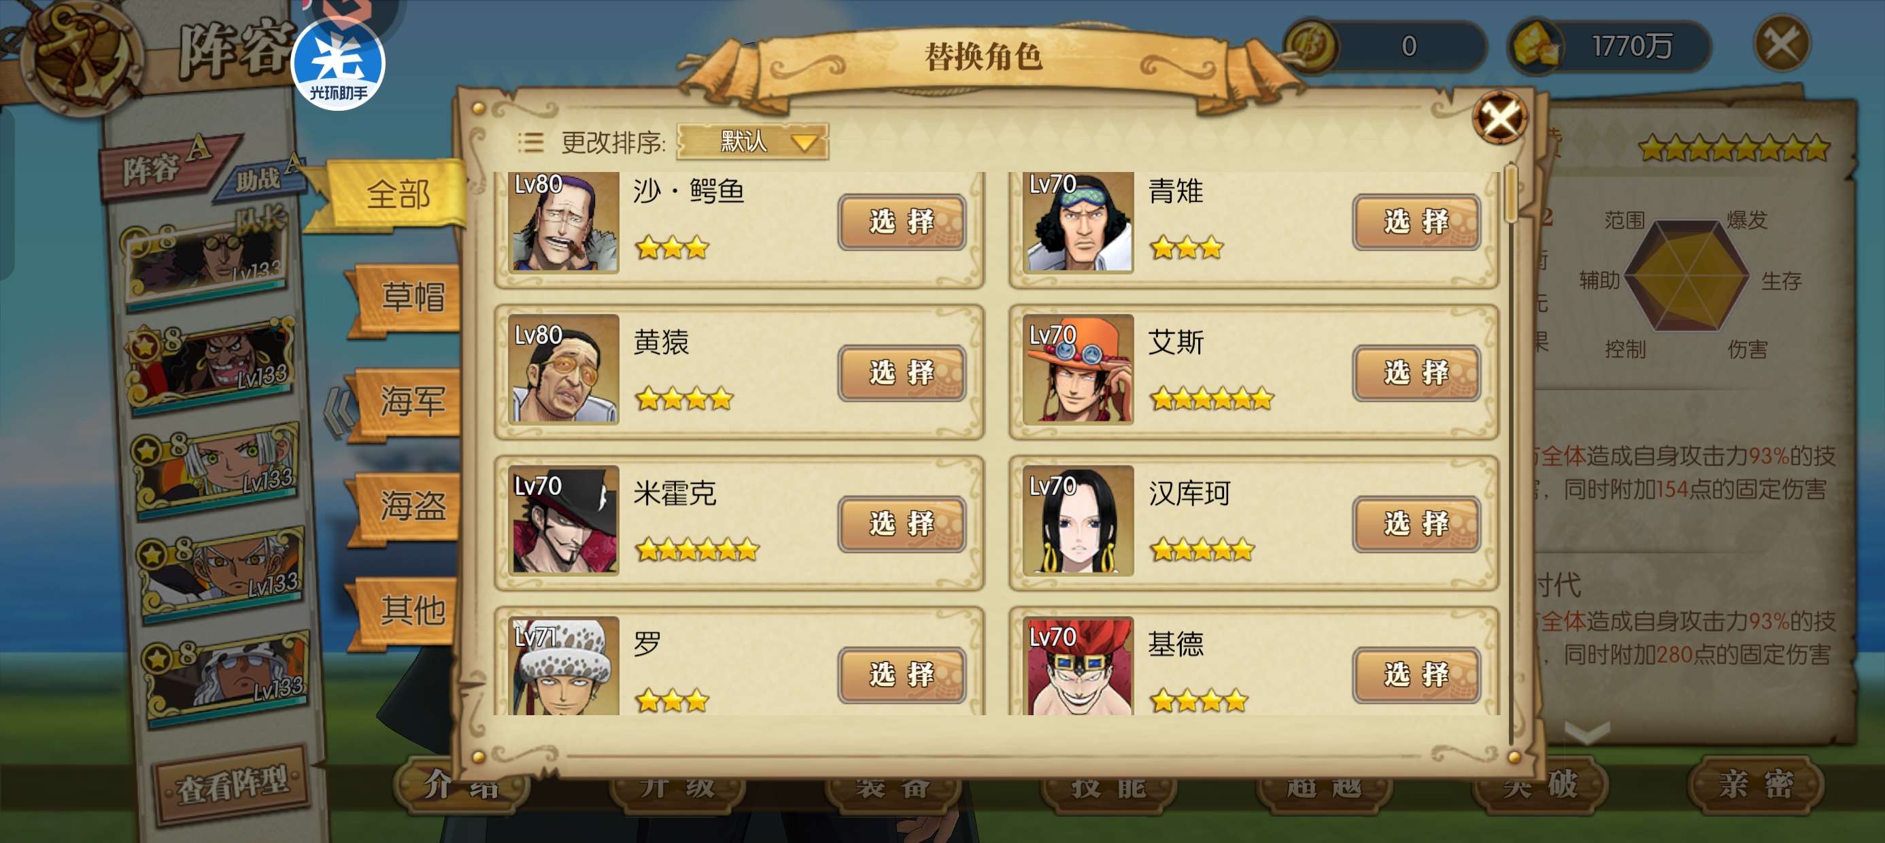Screen dimensions: 1885x843
Task: Select the 助战 lineup tab
Action: point(258,178)
